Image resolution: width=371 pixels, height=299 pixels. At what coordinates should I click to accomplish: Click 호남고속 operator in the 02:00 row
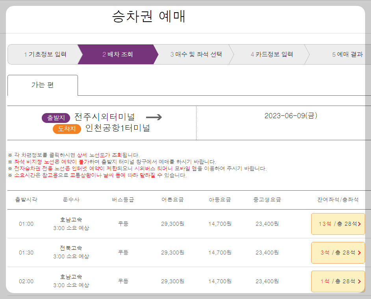point(71,277)
